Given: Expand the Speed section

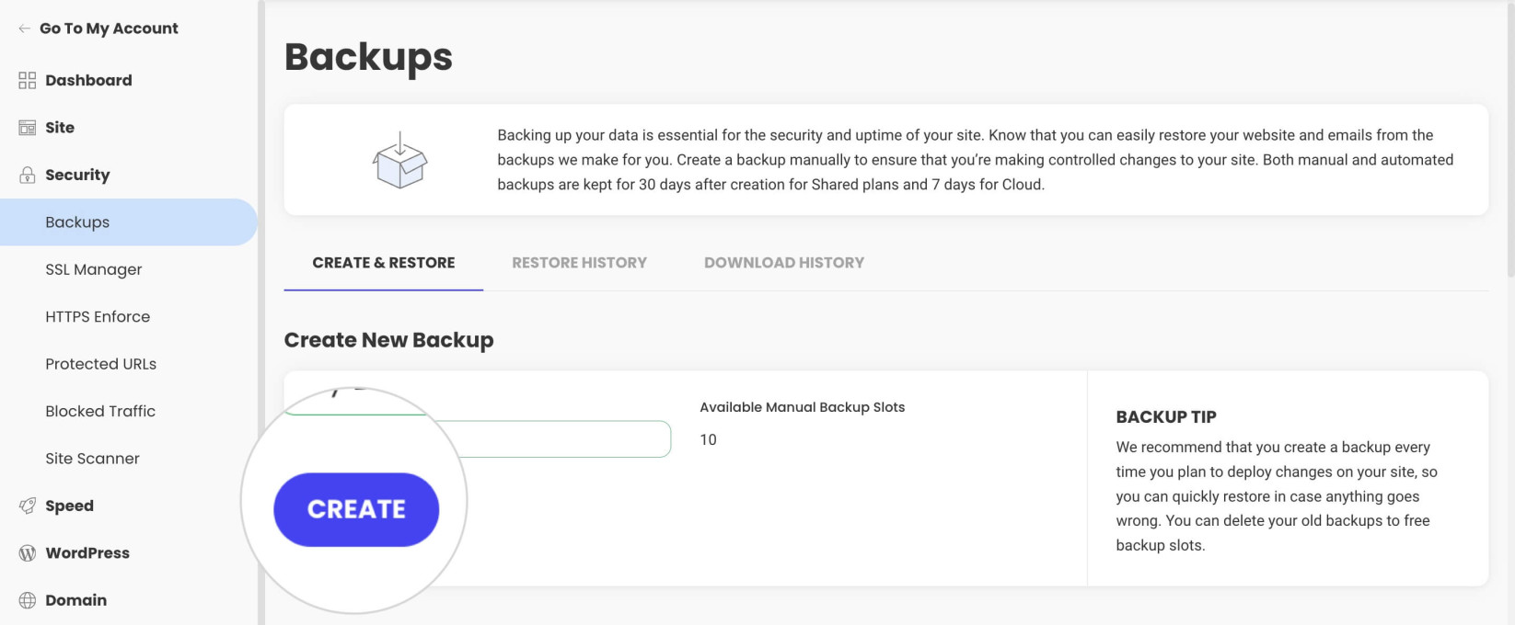Looking at the screenshot, I should point(69,506).
